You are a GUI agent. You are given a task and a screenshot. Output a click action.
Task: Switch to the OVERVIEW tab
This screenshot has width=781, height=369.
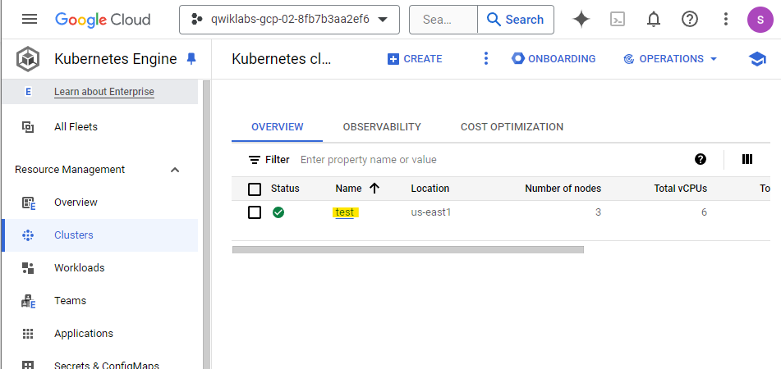pos(277,127)
